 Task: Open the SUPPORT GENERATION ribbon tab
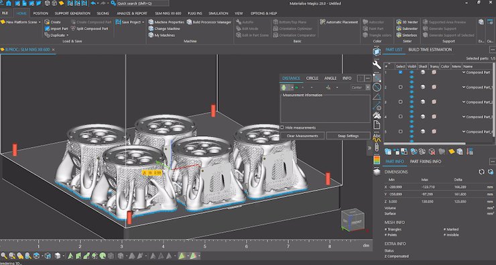[x=72, y=13]
